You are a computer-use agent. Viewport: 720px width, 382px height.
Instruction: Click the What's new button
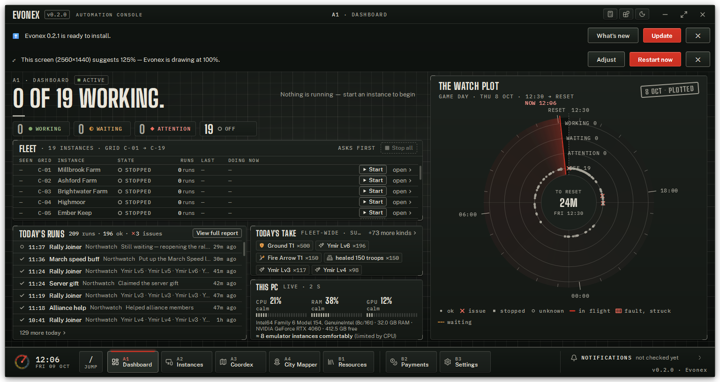(613, 36)
